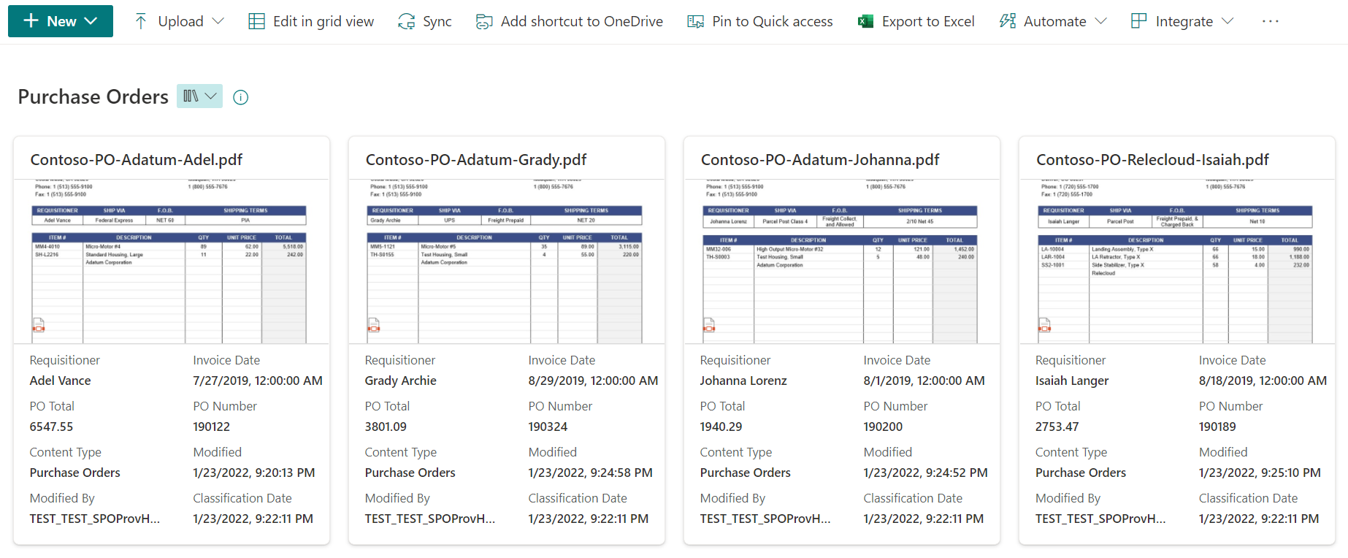Click PDF file icon on Isaiah card

1044,325
